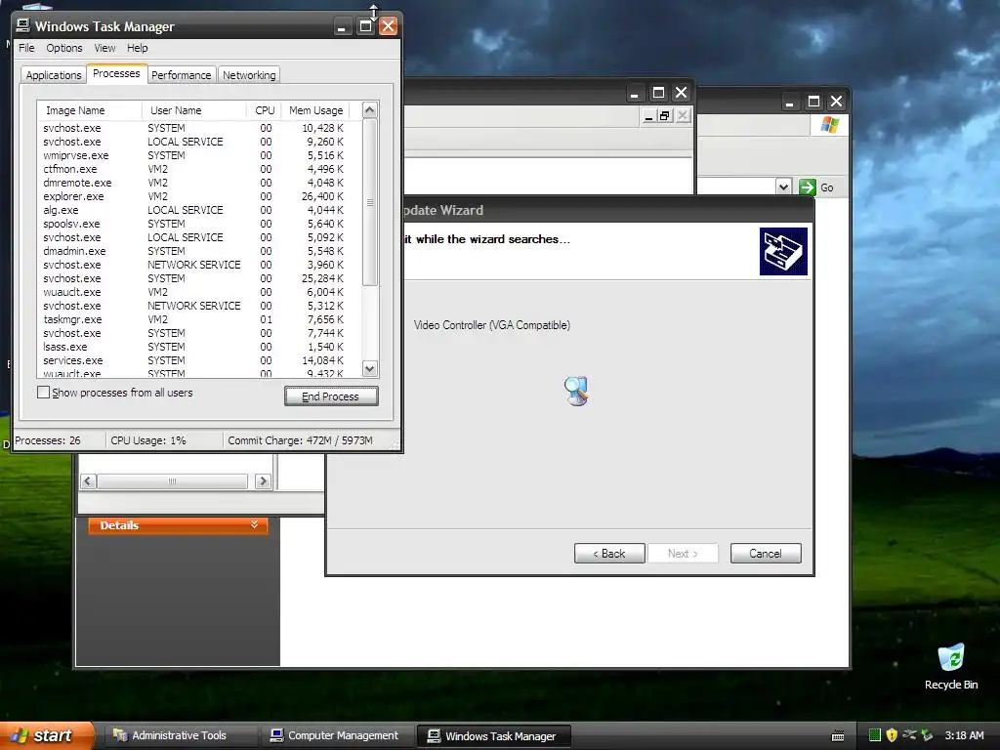Click the 3:18 AM taskbar clock

coord(964,735)
